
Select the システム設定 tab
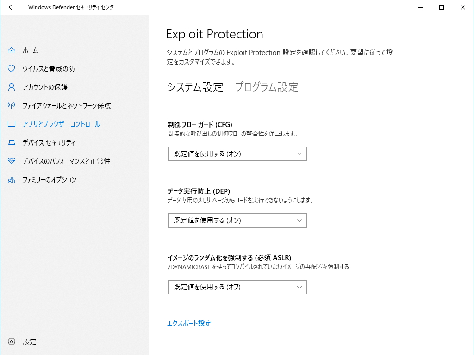tap(195, 87)
